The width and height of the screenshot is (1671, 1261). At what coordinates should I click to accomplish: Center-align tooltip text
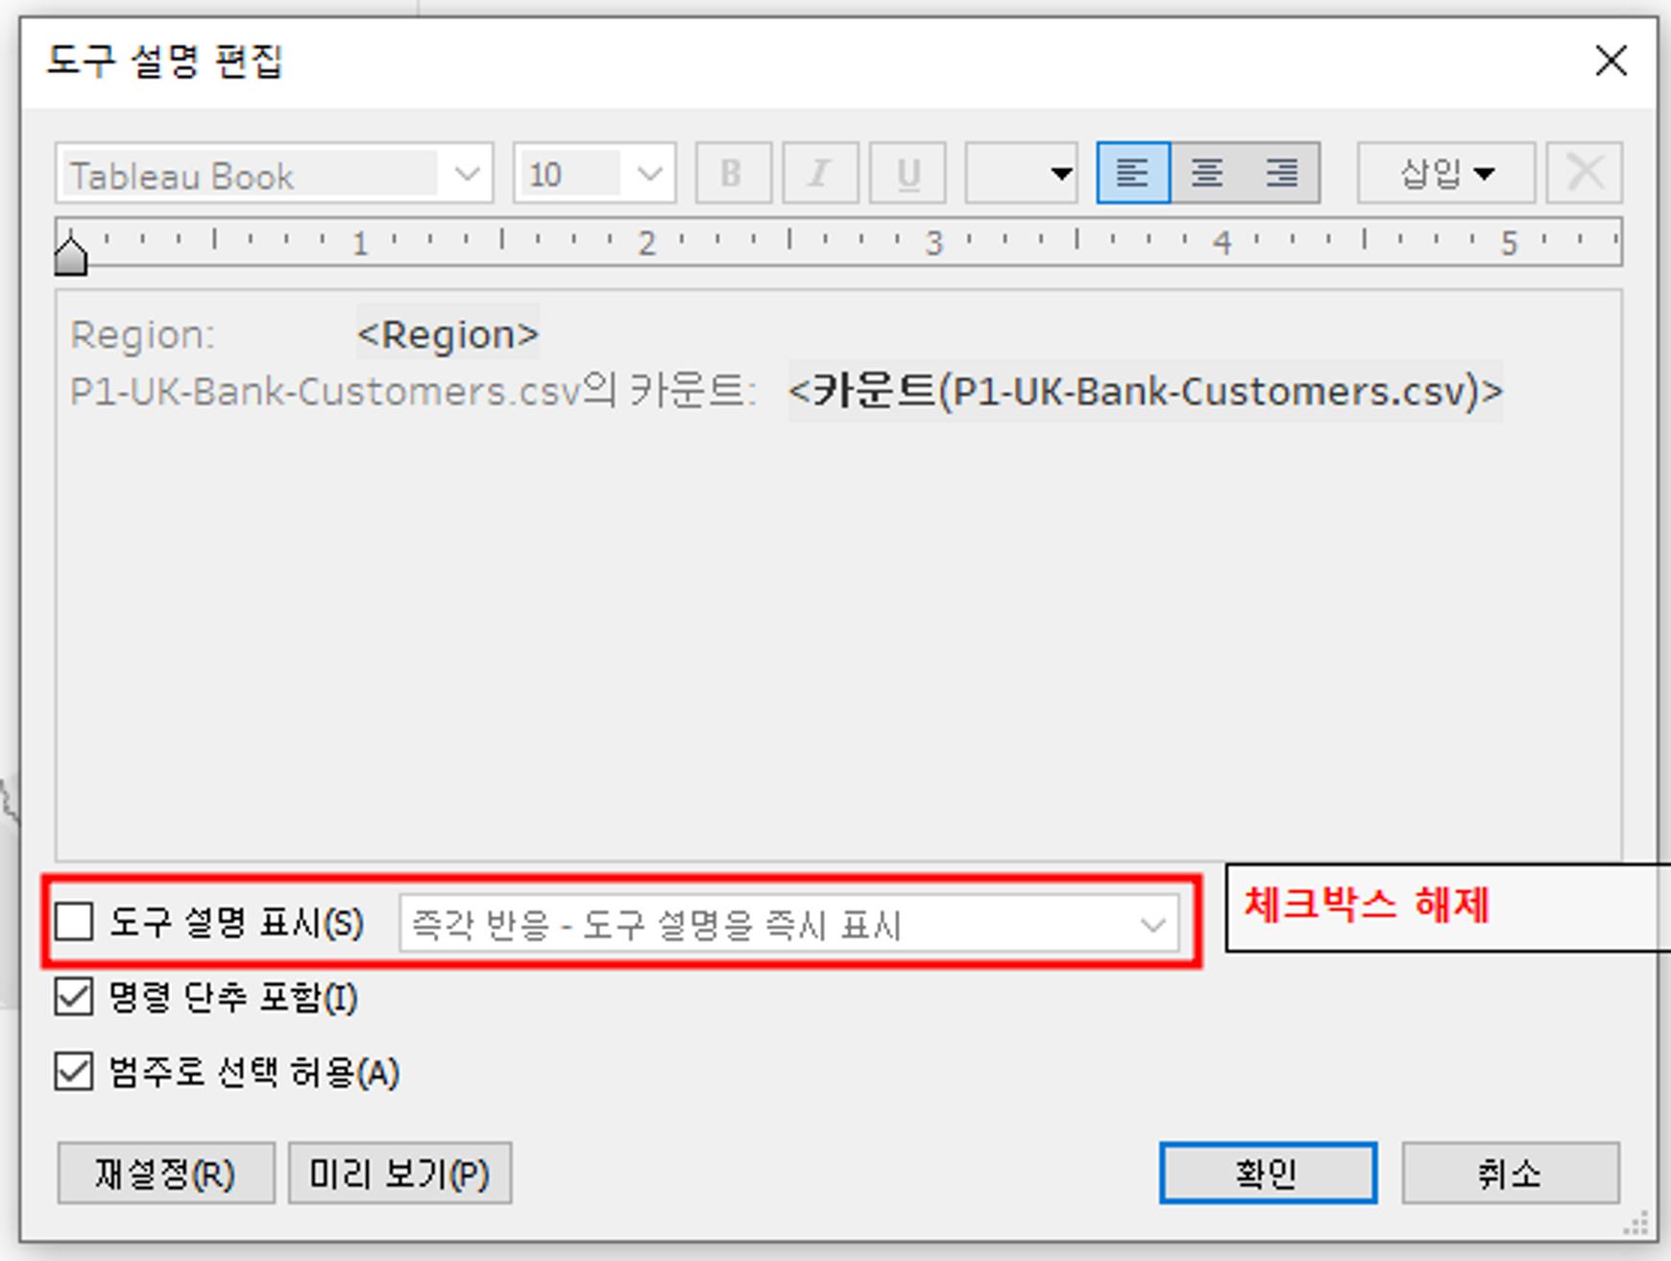coord(1207,173)
